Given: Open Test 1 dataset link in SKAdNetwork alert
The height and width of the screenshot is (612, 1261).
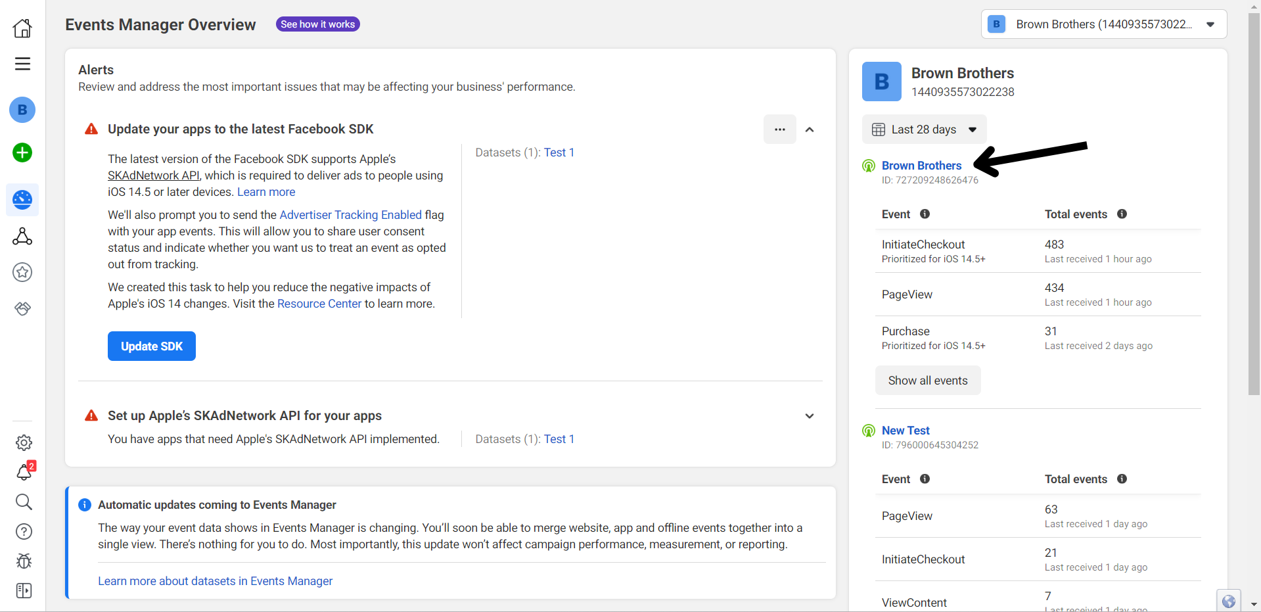Looking at the screenshot, I should 559,439.
